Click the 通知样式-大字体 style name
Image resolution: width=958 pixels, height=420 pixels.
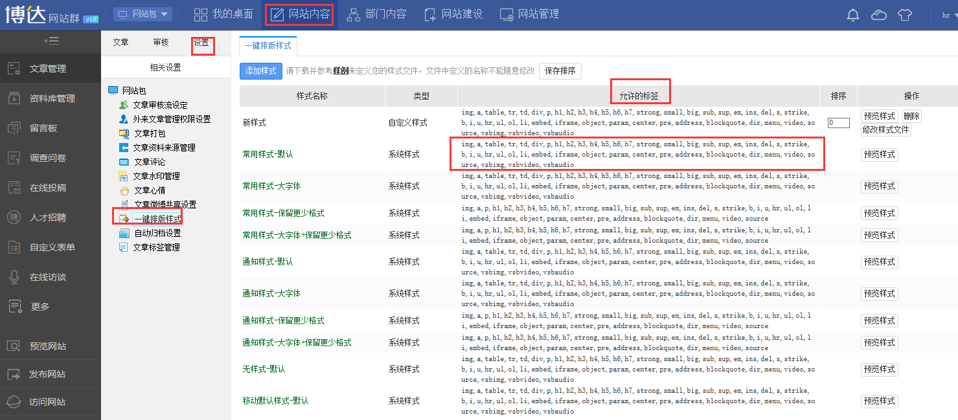coord(271,294)
